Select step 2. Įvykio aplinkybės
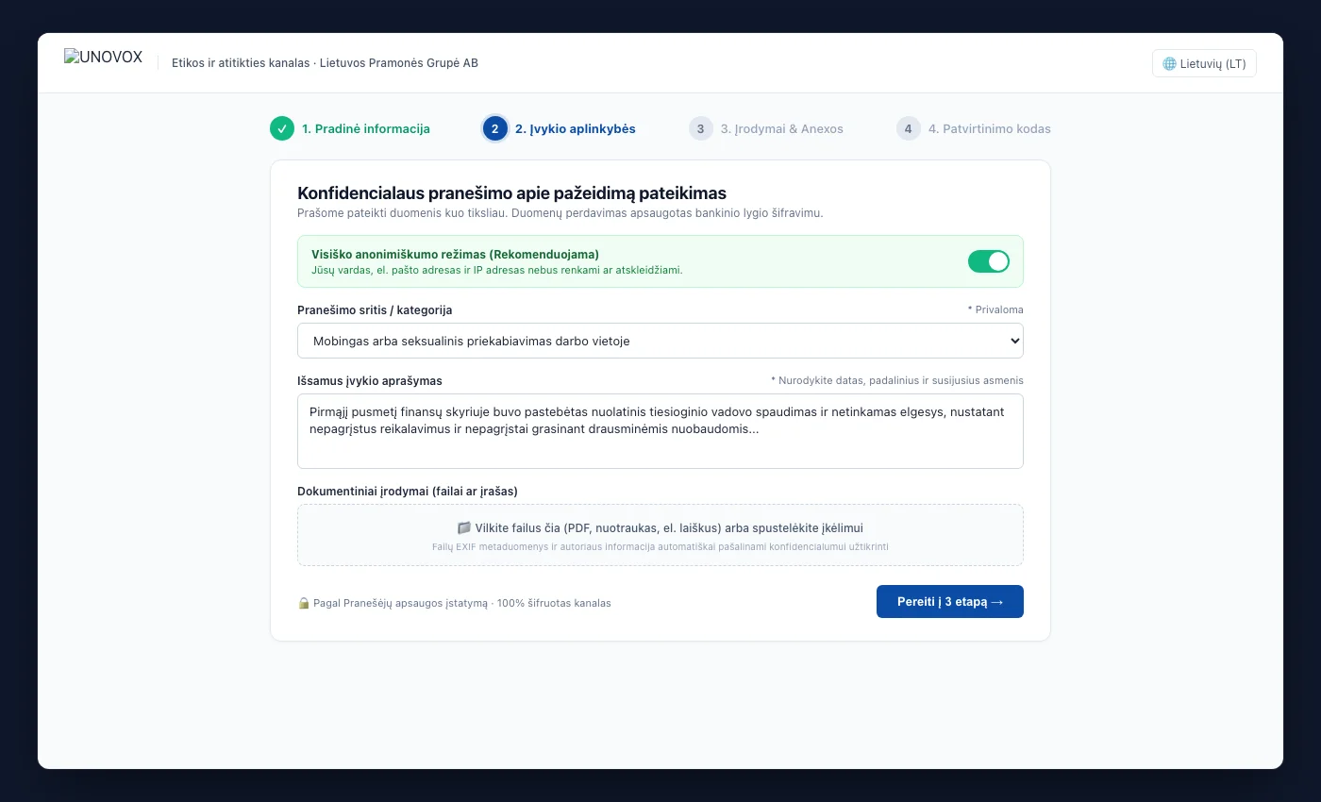Image resolution: width=1321 pixels, height=802 pixels. pyautogui.click(x=575, y=128)
